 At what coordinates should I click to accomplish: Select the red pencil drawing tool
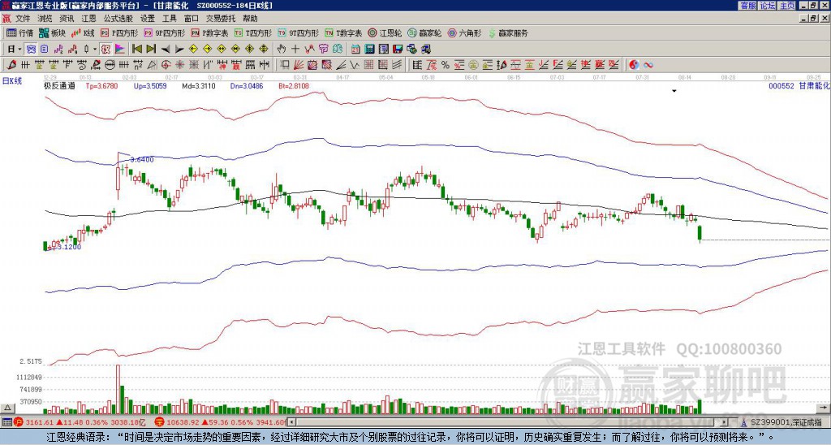(11, 65)
